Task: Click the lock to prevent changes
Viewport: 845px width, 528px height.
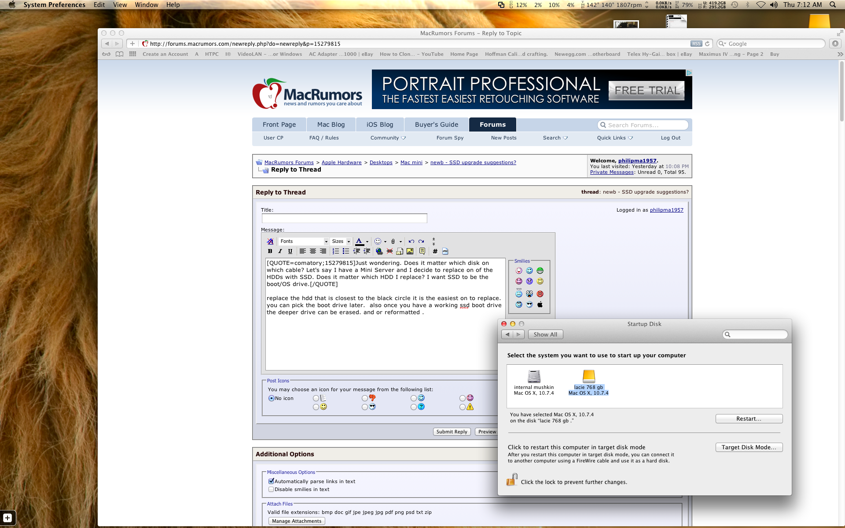Action: (x=512, y=480)
